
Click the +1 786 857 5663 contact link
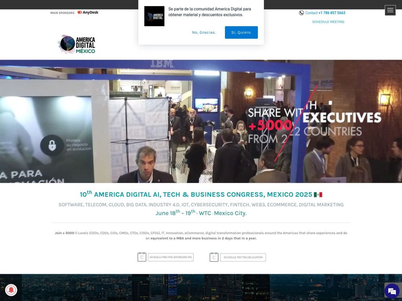coord(332,13)
